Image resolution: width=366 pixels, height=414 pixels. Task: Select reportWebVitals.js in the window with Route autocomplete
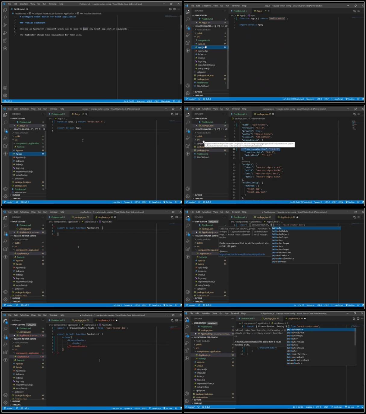[x=206, y=282]
